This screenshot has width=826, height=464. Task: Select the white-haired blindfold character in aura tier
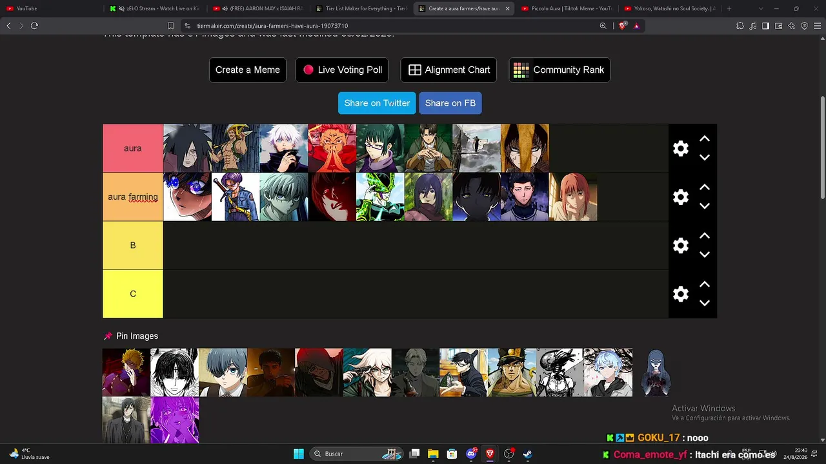[x=284, y=148]
